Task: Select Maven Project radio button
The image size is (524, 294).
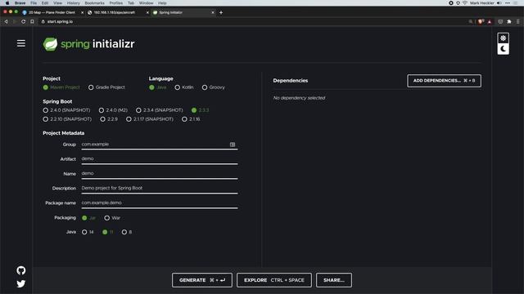Action: (46, 87)
